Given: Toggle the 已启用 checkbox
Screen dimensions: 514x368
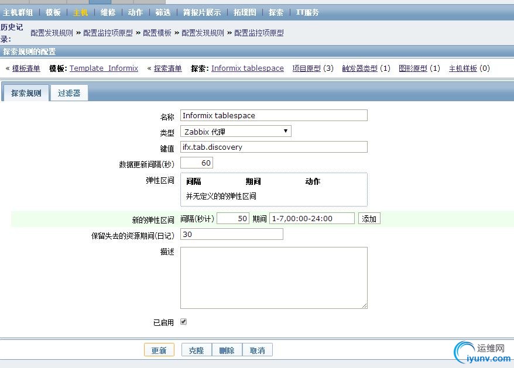Looking at the screenshot, I should 184,321.
